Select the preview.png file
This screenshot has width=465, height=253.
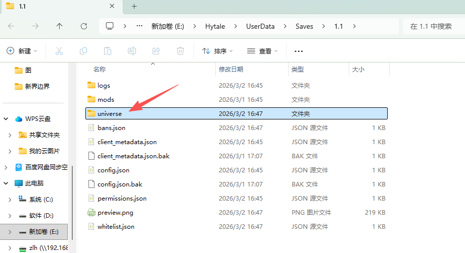pyautogui.click(x=115, y=213)
